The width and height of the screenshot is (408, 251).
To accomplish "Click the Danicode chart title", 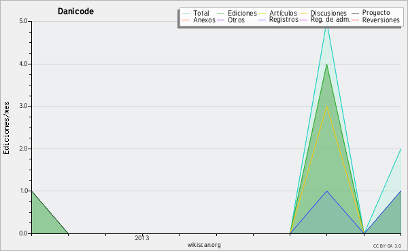I will pyautogui.click(x=75, y=12).
